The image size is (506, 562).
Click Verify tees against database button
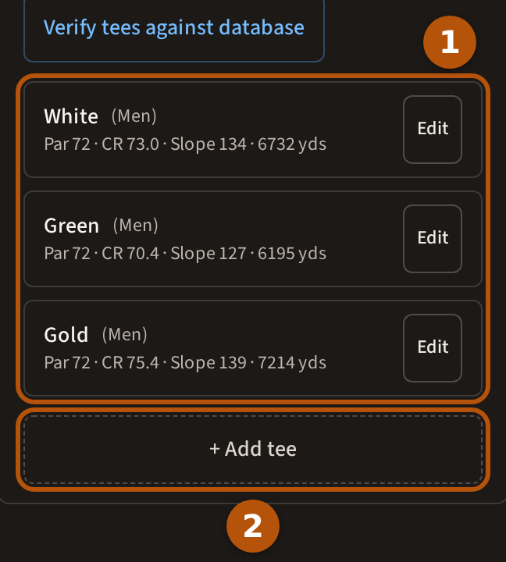[174, 29]
